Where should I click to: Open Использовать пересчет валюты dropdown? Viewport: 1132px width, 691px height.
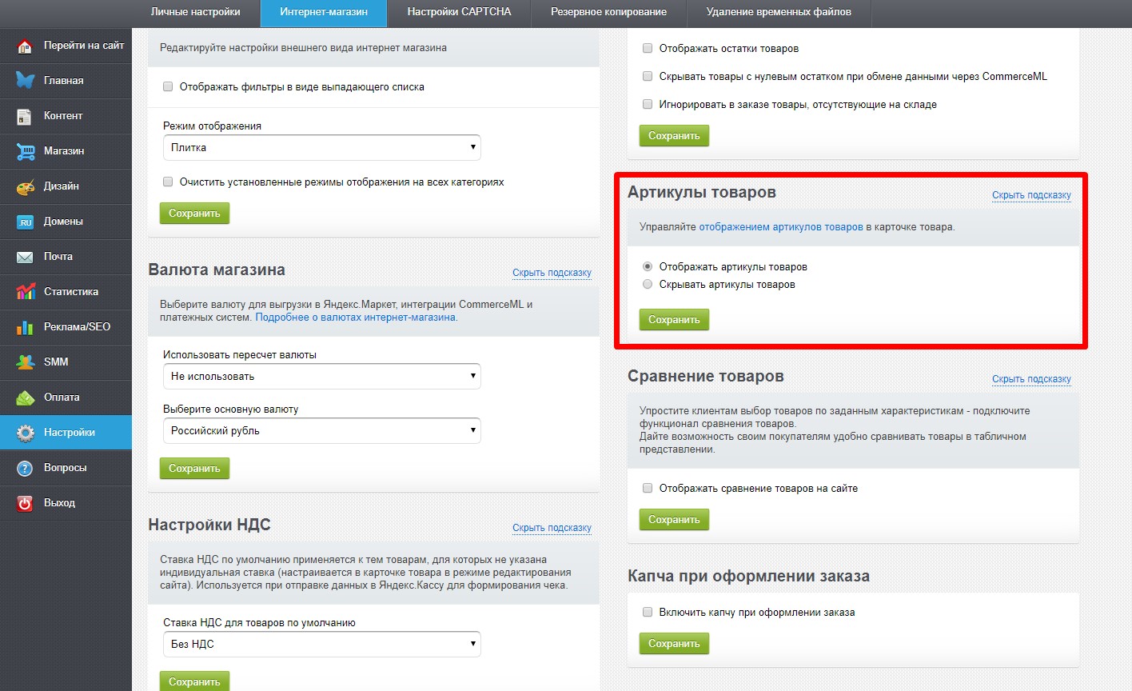pyautogui.click(x=321, y=376)
